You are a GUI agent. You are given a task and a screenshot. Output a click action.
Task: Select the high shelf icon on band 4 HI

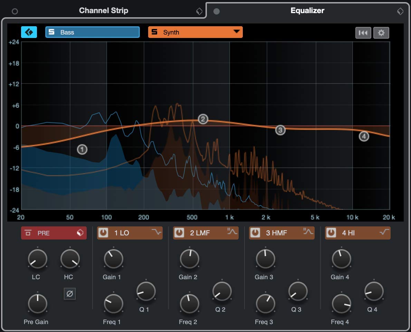[385, 233]
